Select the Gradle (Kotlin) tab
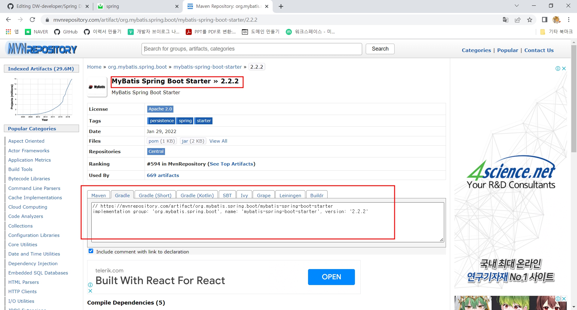 [x=197, y=195]
